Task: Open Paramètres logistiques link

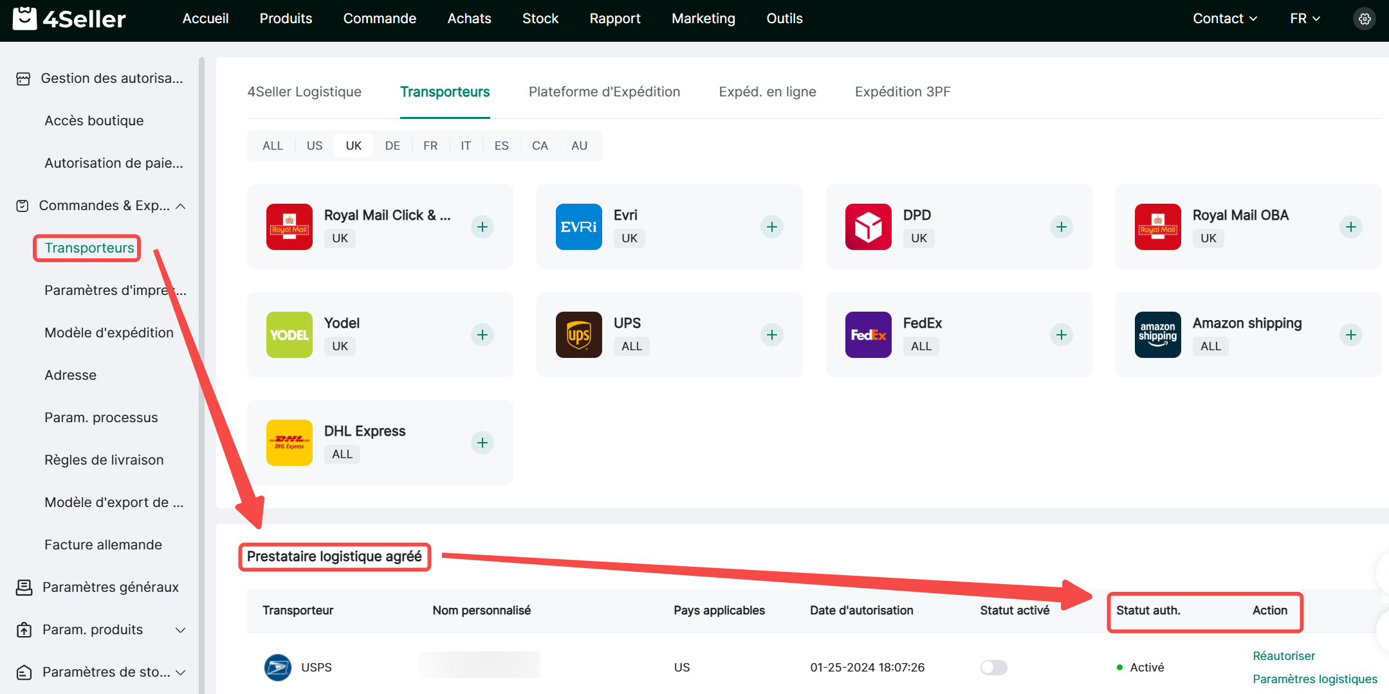Action: tap(1314, 679)
